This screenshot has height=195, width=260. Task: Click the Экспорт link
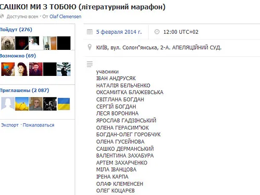tap(10, 125)
